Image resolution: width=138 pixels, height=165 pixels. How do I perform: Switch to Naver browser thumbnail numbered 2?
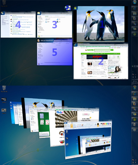(101, 61)
